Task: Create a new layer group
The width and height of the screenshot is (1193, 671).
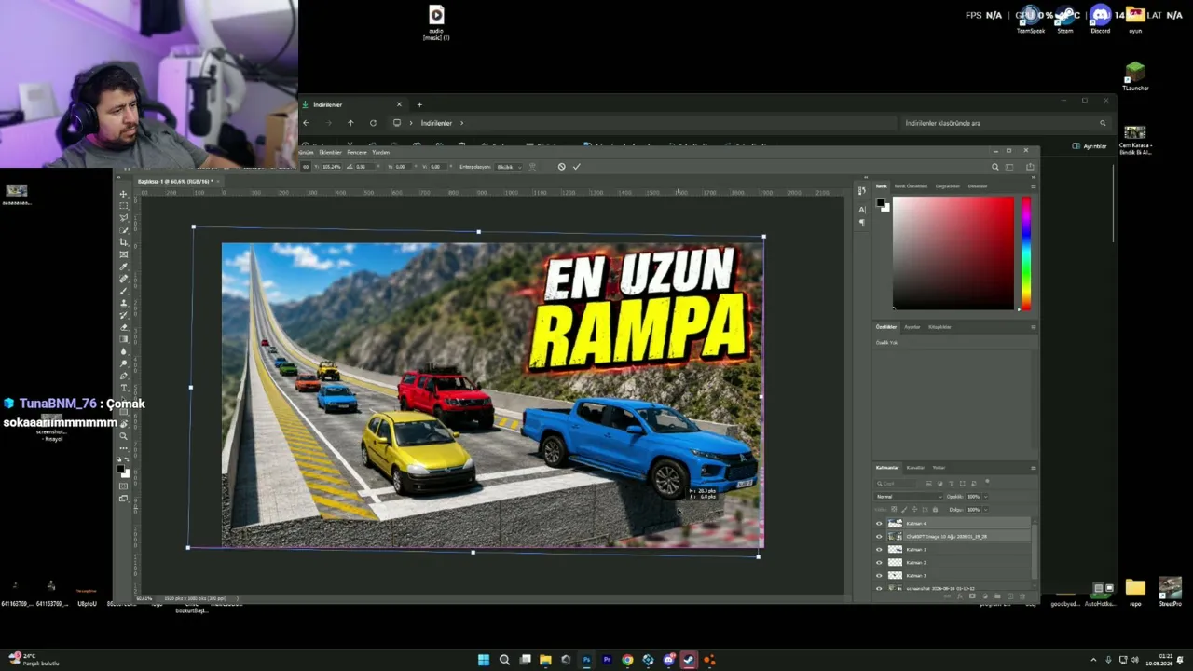Action: (x=997, y=596)
